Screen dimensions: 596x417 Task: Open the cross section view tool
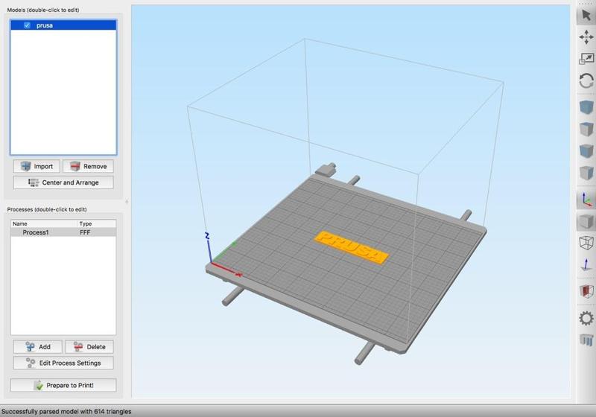tap(586, 292)
